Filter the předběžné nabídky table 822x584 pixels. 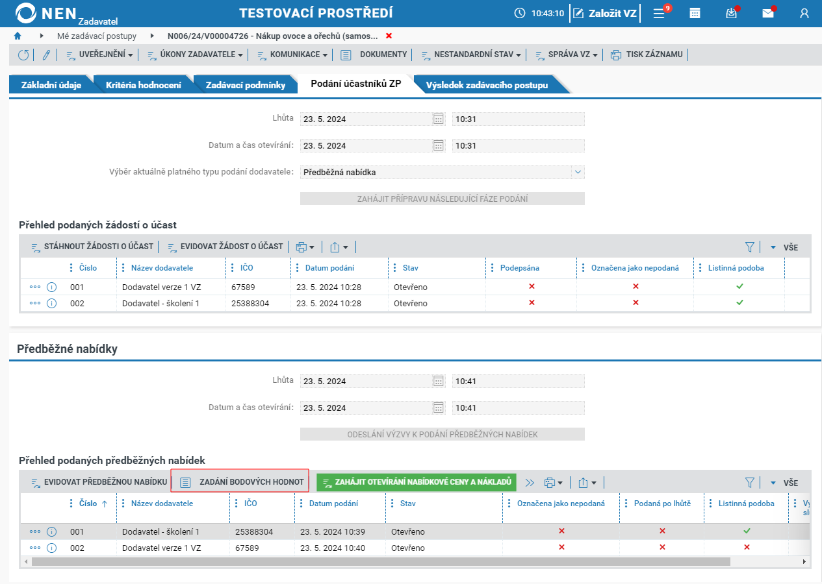pyautogui.click(x=749, y=482)
